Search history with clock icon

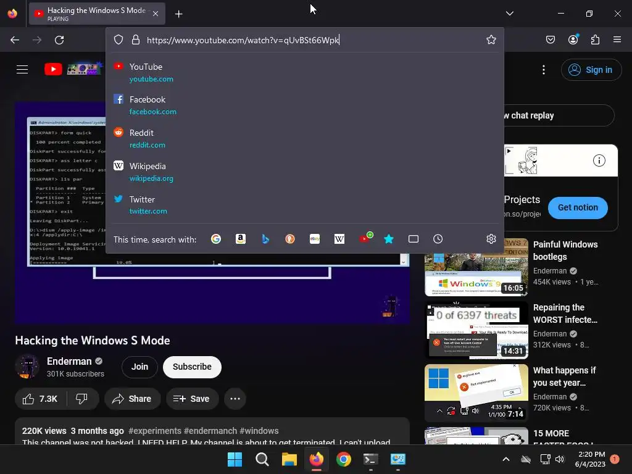(x=438, y=239)
